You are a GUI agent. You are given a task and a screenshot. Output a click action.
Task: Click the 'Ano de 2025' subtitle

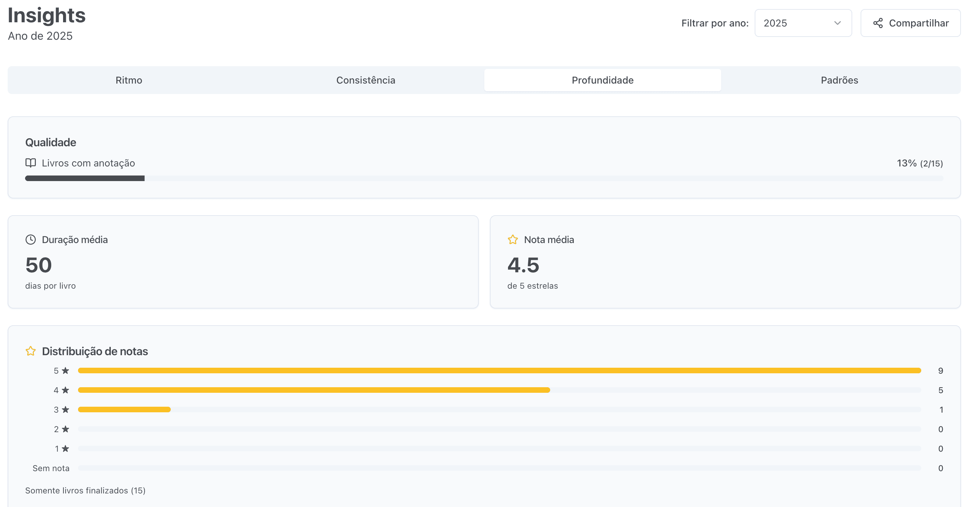[x=40, y=36]
